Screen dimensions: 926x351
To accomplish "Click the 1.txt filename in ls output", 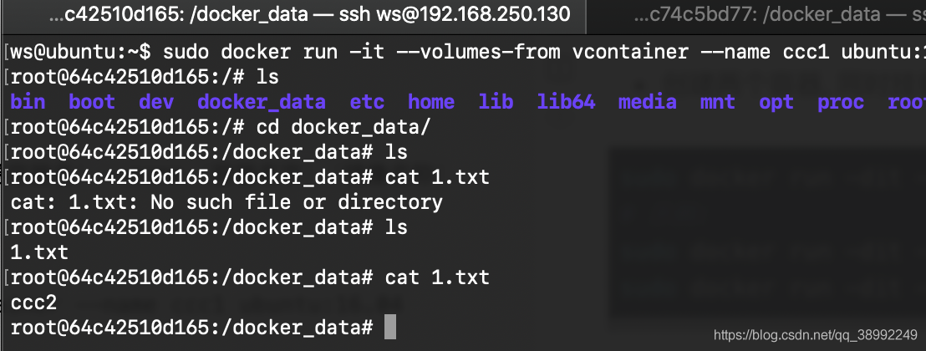I will tap(40, 252).
